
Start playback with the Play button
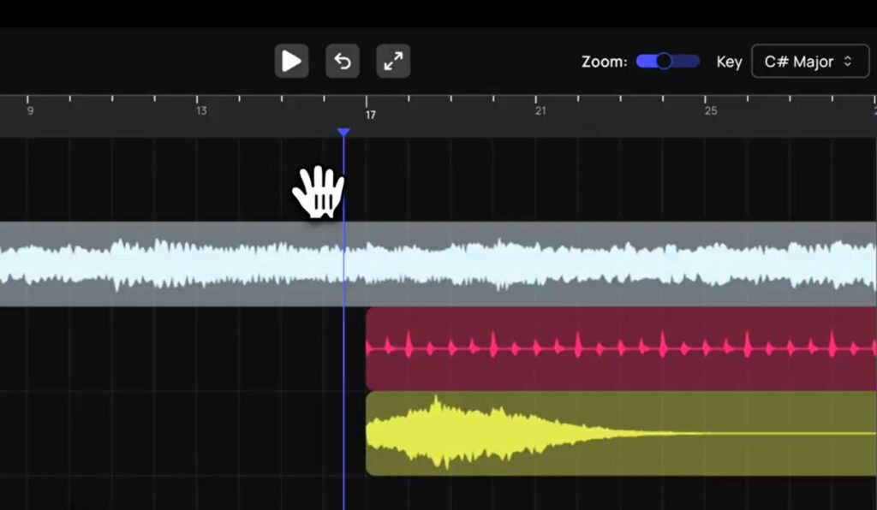pyautogui.click(x=291, y=61)
